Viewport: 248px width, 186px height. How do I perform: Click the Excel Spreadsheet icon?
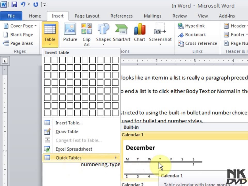coord(47,149)
